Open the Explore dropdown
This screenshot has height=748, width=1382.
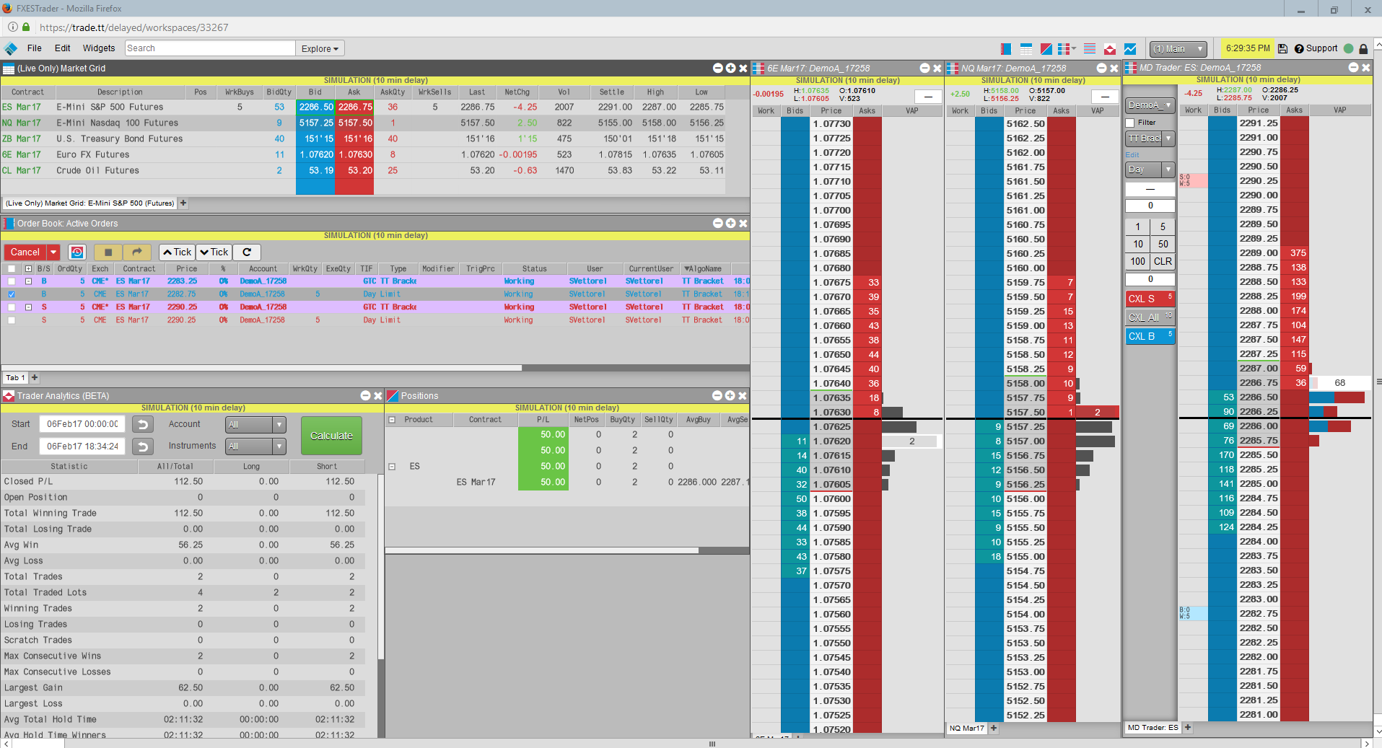(x=320, y=49)
